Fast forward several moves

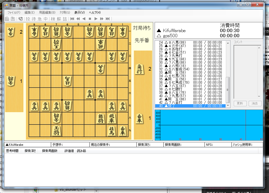102,19
